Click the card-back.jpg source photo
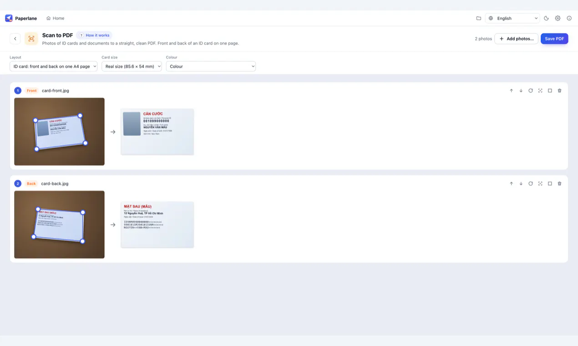 [x=59, y=224]
